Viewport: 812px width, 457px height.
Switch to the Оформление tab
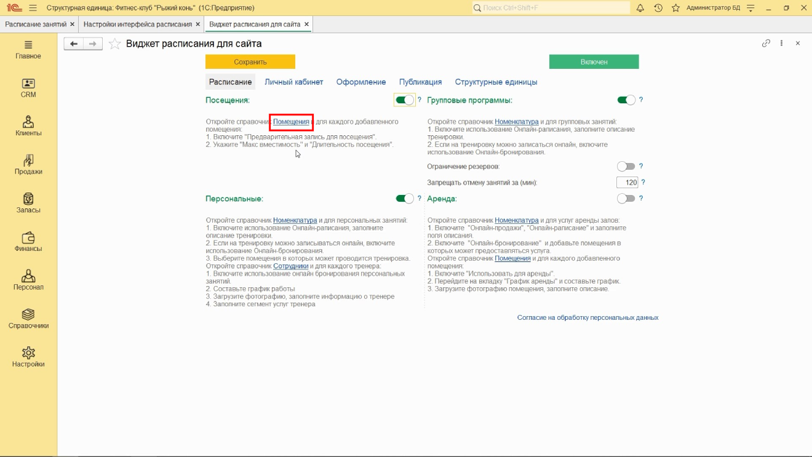361,82
